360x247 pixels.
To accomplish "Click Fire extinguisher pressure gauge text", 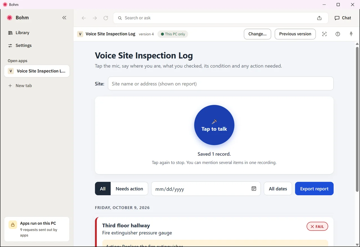I will click(137, 233).
